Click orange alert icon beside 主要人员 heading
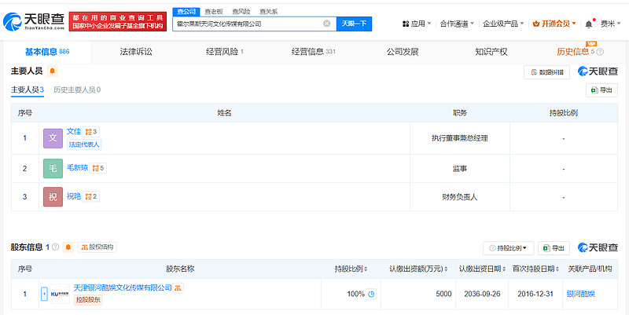 53,71
